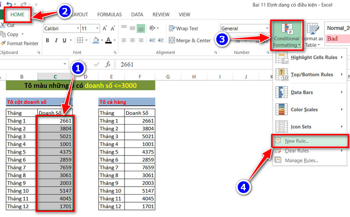The width and height of the screenshot is (350, 217).
Task: Decrease font size with small A icon
Action: pyautogui.click(x=113, y=28)
